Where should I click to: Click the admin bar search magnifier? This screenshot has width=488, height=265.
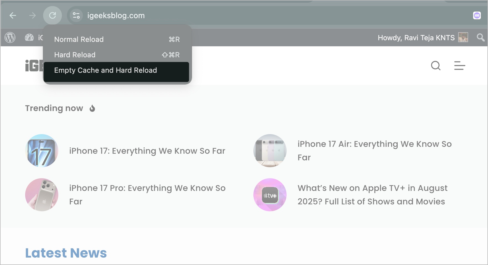point(481,37)
